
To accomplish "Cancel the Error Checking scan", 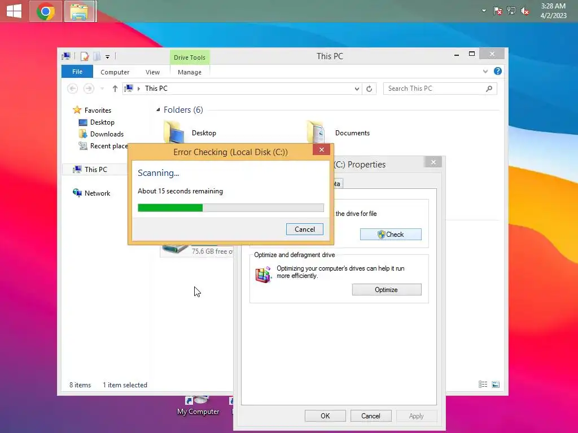I will click(304, 229).
